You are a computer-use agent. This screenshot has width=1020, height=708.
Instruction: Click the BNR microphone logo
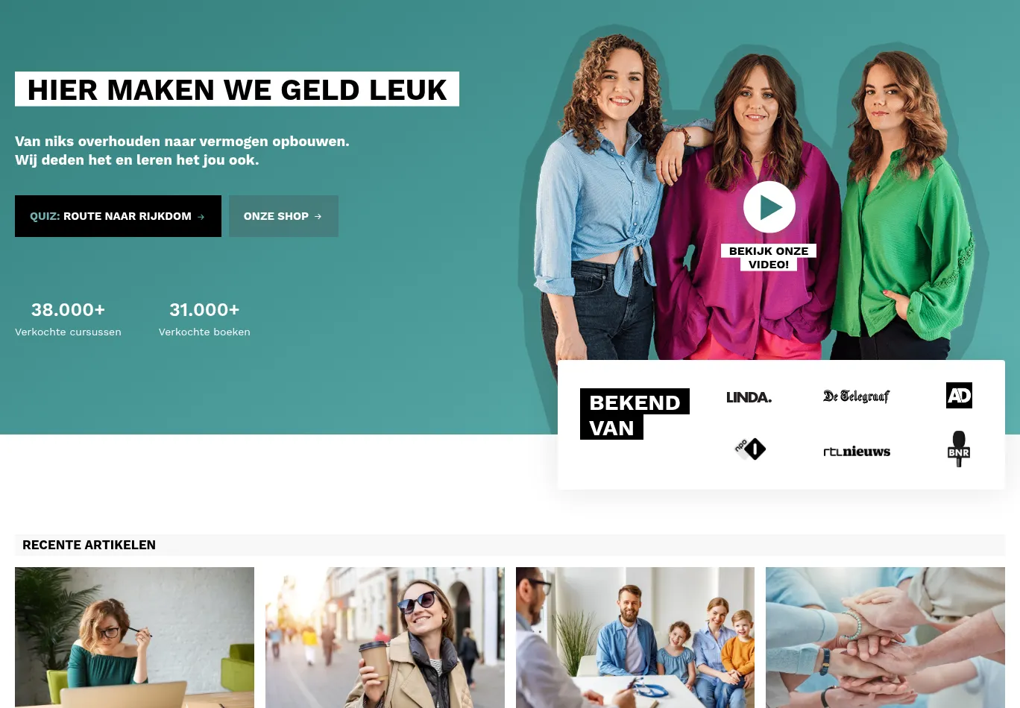tap(959, 449)
